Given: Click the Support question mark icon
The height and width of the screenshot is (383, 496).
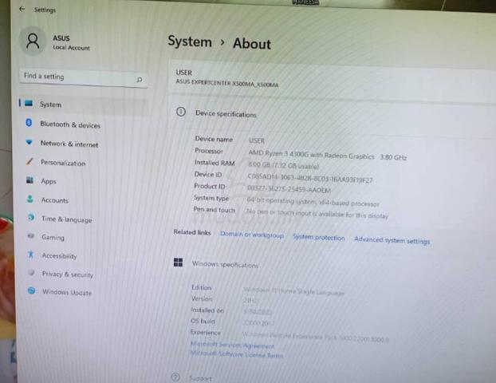Looking at the screenshot, I should coord(175,377).
